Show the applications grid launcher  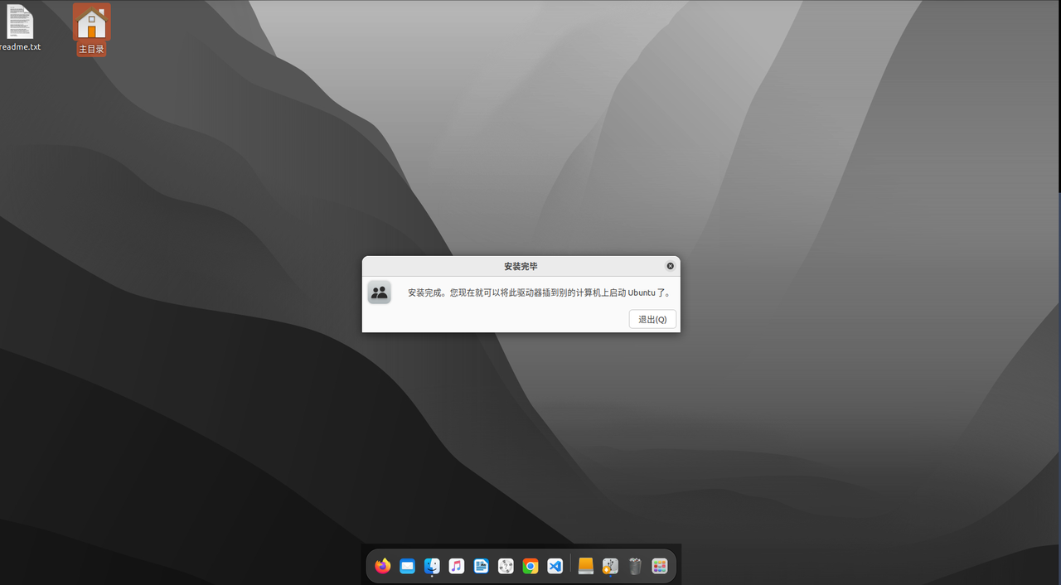tap(660, 566)
